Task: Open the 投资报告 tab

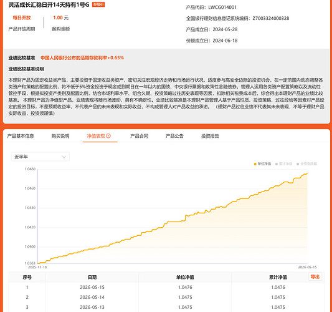Action: click(210, 136)
